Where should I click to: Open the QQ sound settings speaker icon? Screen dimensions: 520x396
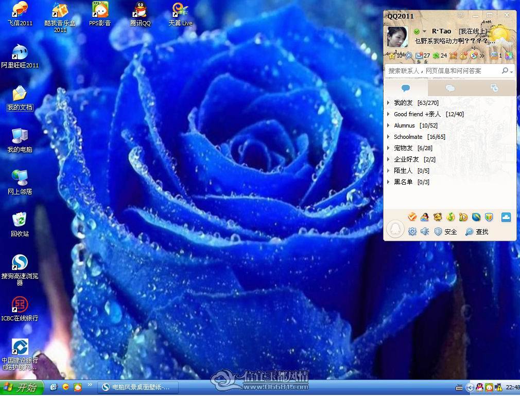[425, 231]
